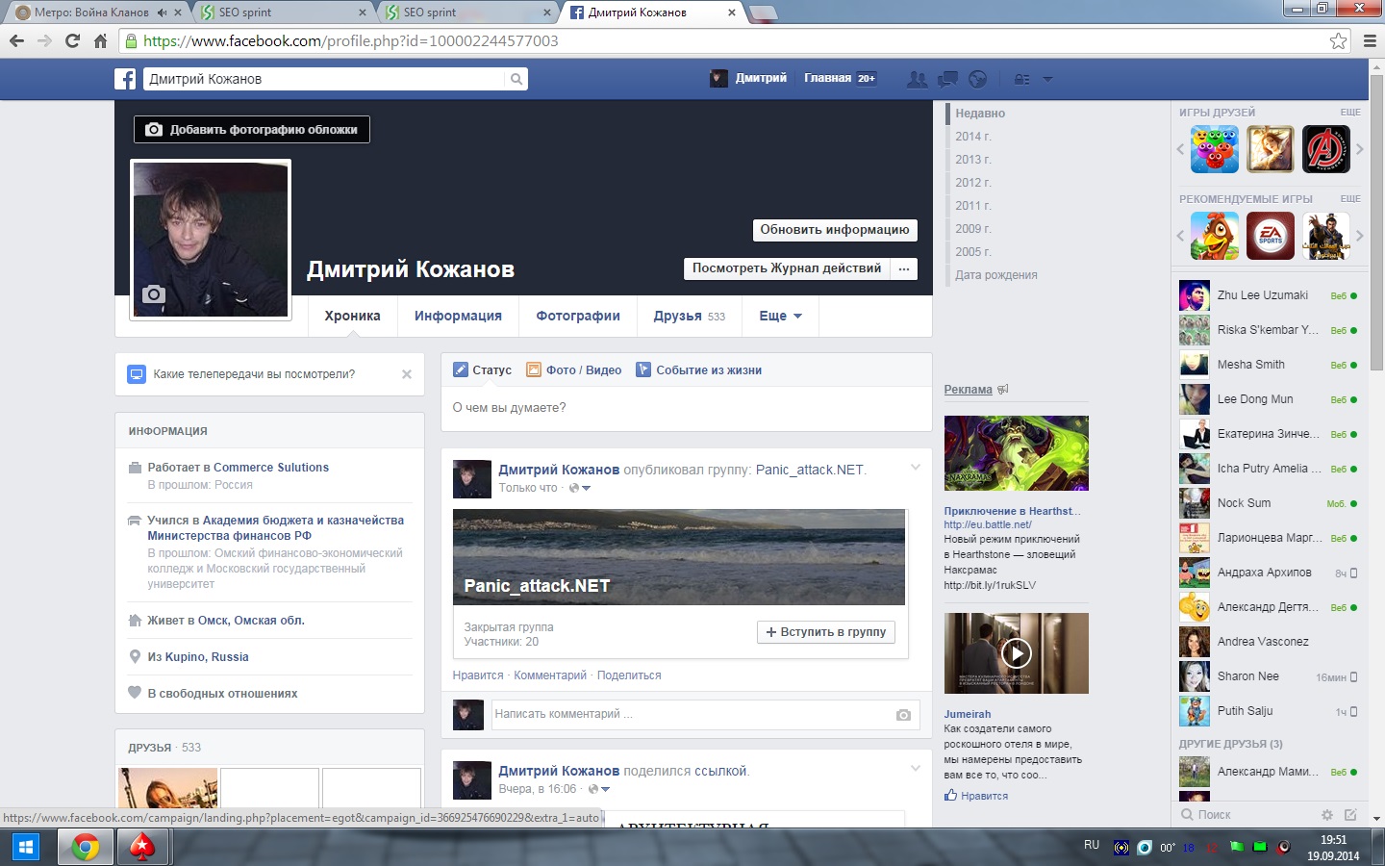Switch to the Фотографии tab

(x=577, y=316)
